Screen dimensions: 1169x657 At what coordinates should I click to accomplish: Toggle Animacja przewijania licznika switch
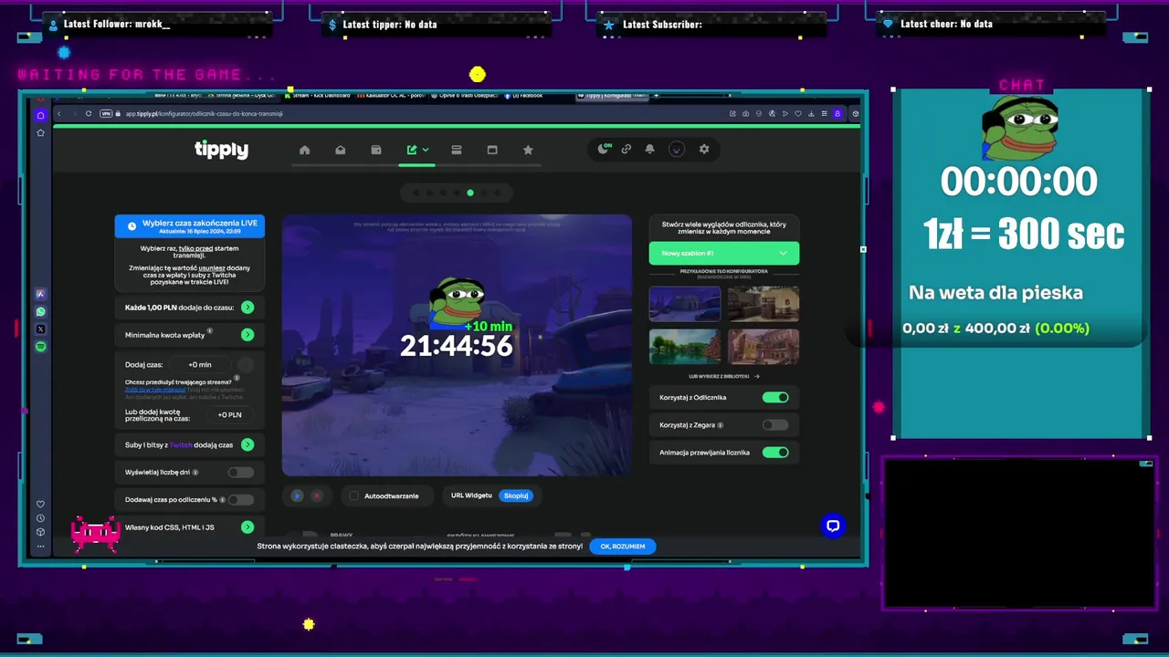pos(775,452)
